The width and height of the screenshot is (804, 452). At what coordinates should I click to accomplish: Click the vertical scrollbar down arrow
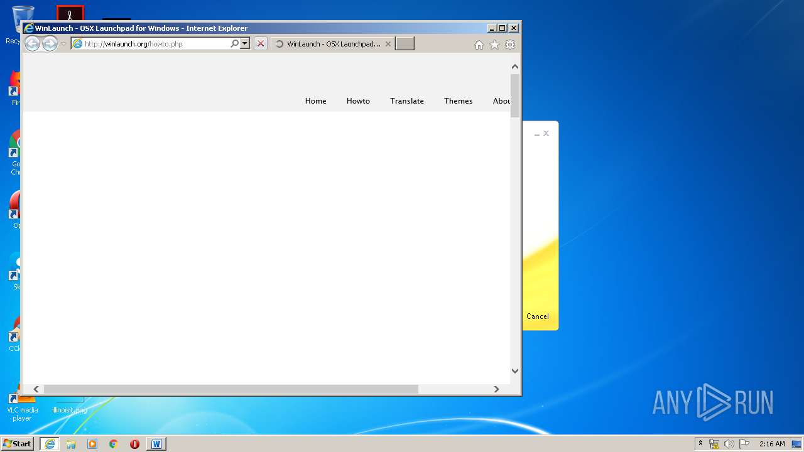[515, 371]
